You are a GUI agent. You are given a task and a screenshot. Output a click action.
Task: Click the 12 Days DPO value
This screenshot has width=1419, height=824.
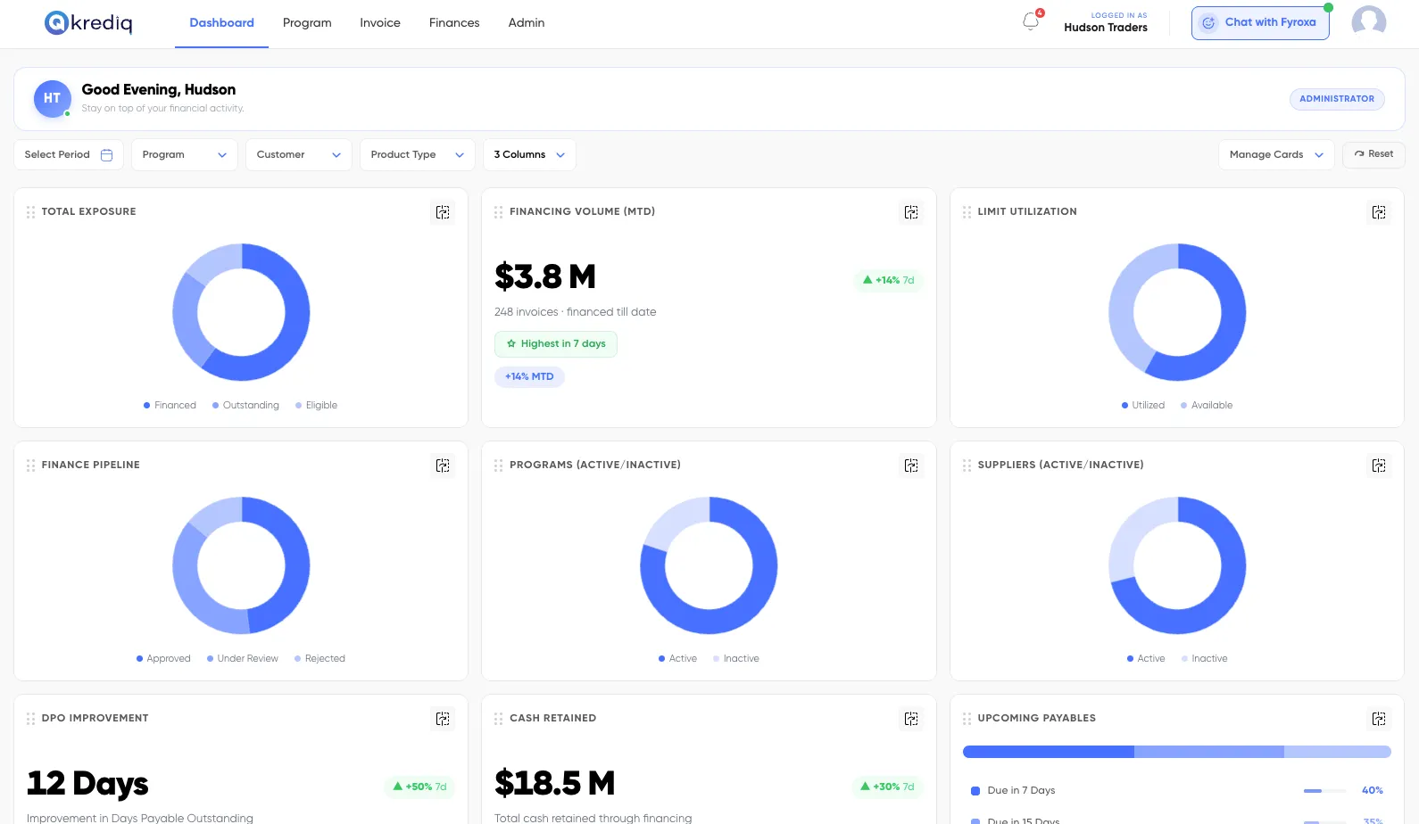[87, 784]
